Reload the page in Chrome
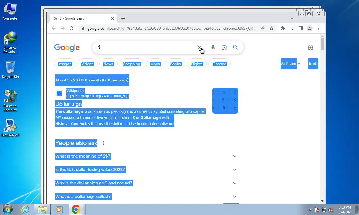The height and width of the screenshot is (215, 359). click(x=72, y=28)
